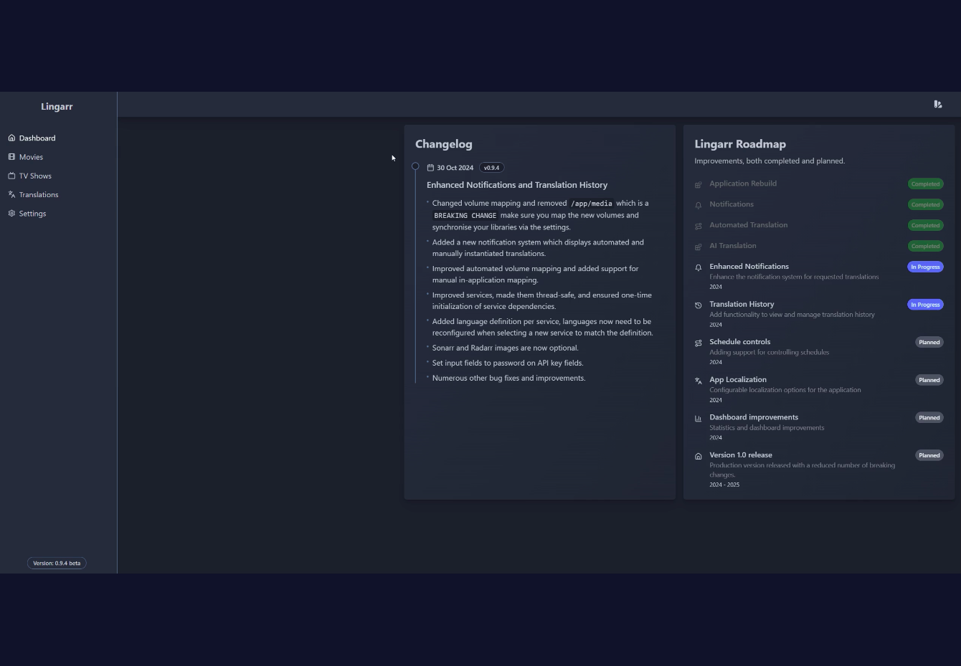Viewport: 961px width, 666px height.
Task: Click the Version 0.9.4 beta badge
Action: click(x=57, y=563)
